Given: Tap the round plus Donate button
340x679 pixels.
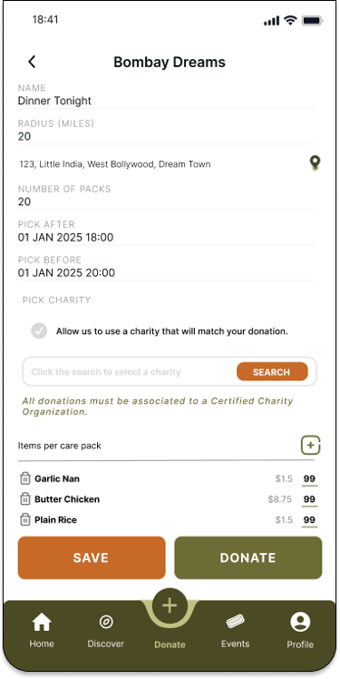Looking at the screenshot, I should tap(170, 605).
